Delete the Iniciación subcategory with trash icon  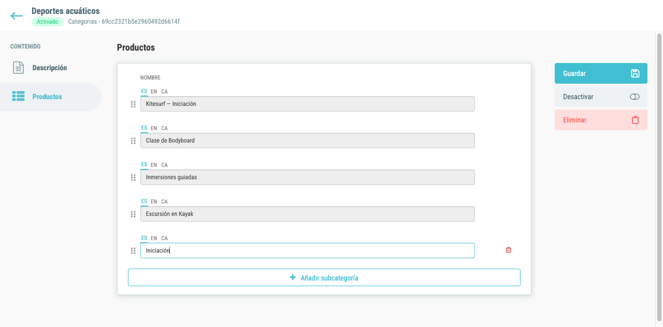tap(509, 250)
